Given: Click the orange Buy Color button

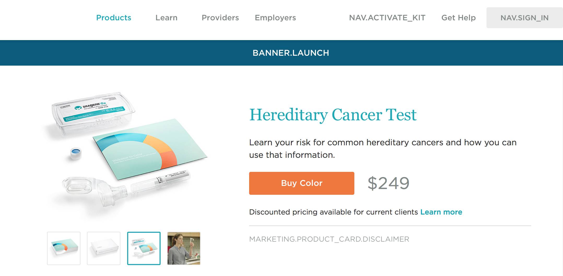Looking at the screenshot, I should click(302, 183).
